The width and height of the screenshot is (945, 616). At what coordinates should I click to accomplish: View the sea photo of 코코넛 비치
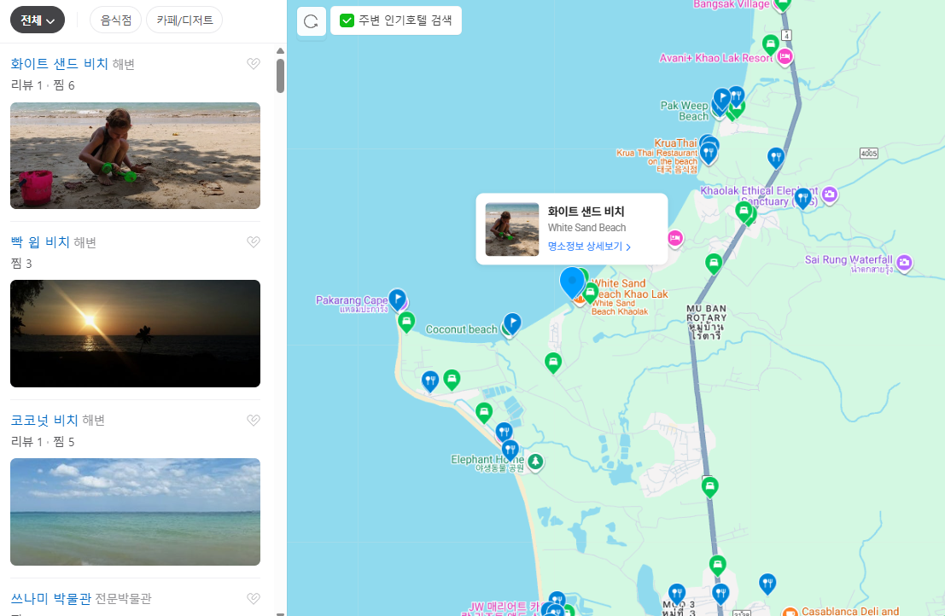pyautogui.click(x=135, y=512)
